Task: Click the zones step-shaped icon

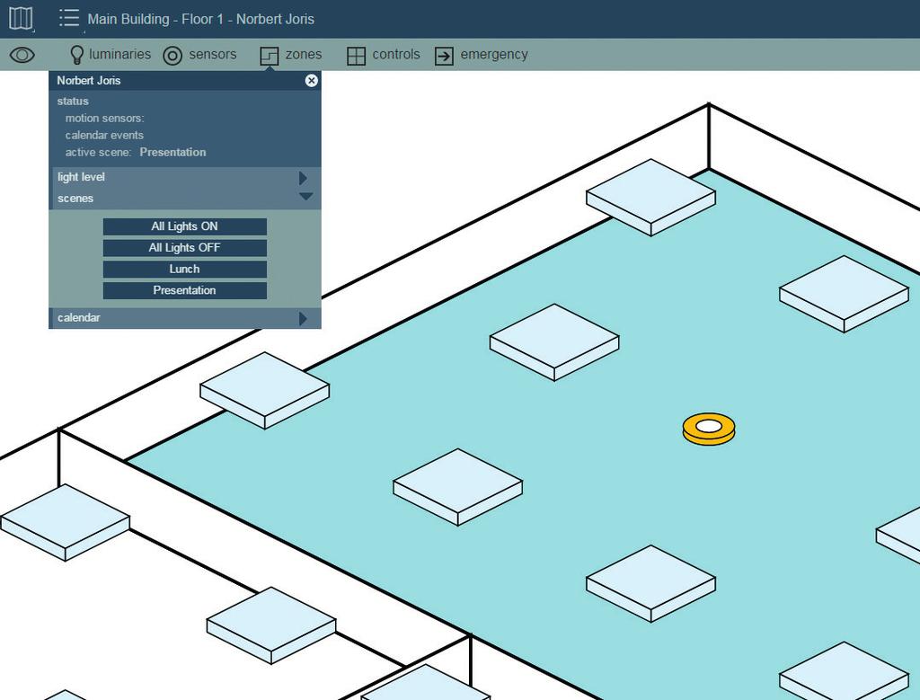Action: click(x=270, y=57)
